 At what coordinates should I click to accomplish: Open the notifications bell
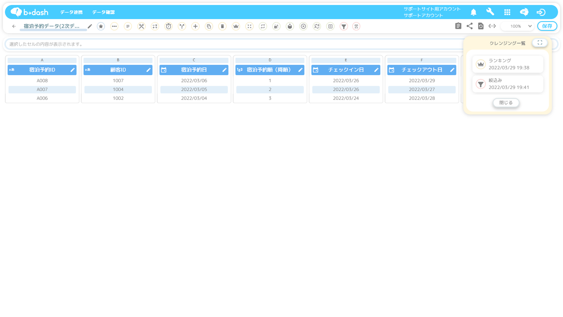474,12
